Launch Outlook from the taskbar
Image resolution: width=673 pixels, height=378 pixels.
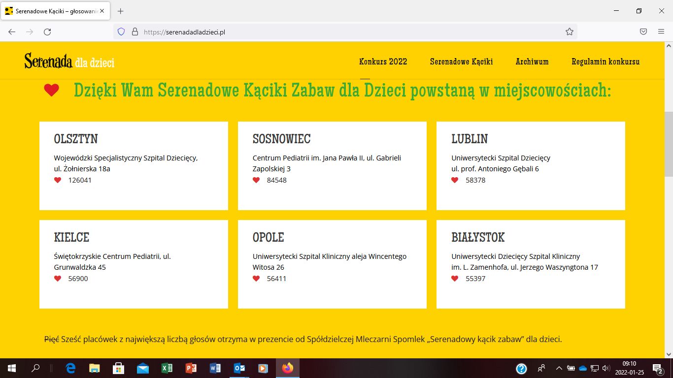click(x=239, y=368)
